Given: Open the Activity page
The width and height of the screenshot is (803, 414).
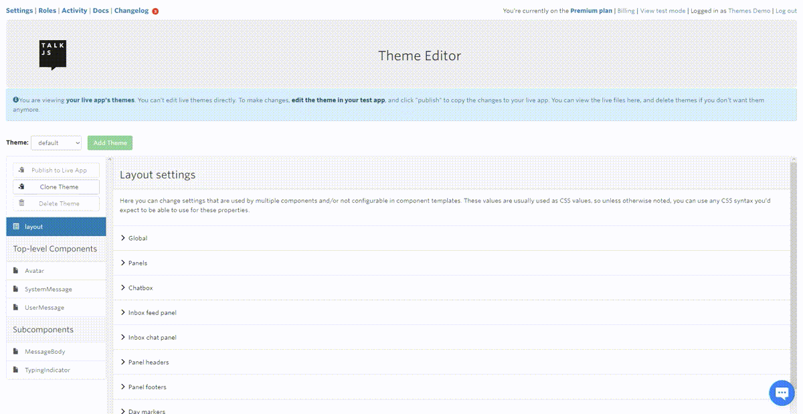Looking at the screenshot, I should (x=74, y=11).
